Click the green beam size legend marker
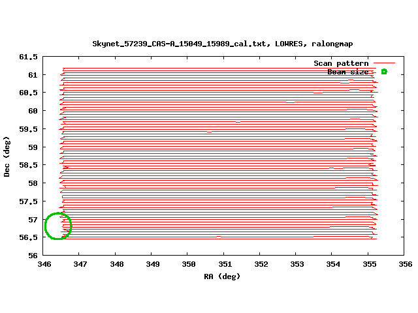 (384, 72)
